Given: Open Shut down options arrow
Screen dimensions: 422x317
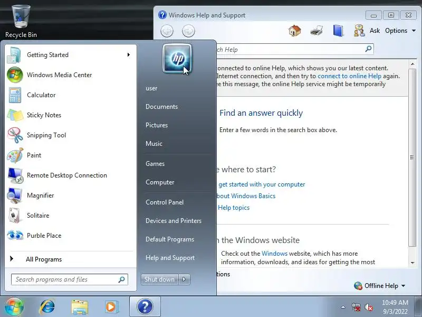Looking at the screenshot, I should pos(184,279).
